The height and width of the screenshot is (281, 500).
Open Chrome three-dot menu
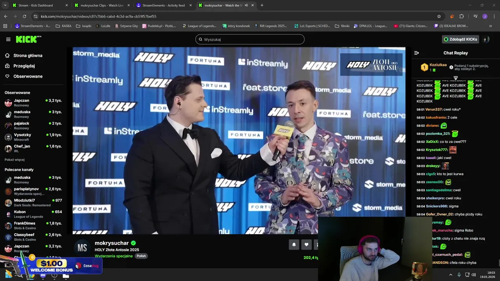(x=494, y=16)
